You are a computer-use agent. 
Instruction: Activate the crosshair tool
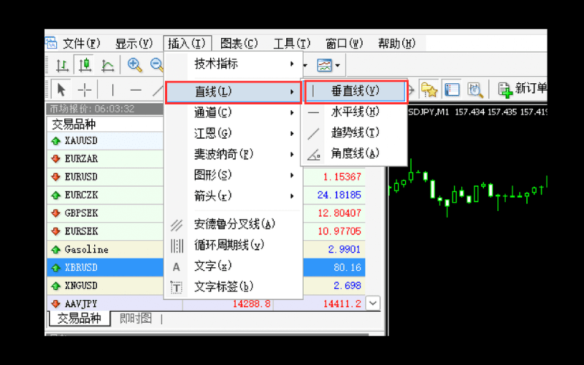(x=85, y=90)
